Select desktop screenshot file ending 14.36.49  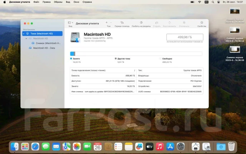coord(235,15)
